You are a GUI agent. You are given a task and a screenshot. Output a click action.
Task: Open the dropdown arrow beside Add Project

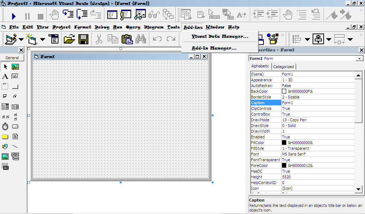pos(20,39)
